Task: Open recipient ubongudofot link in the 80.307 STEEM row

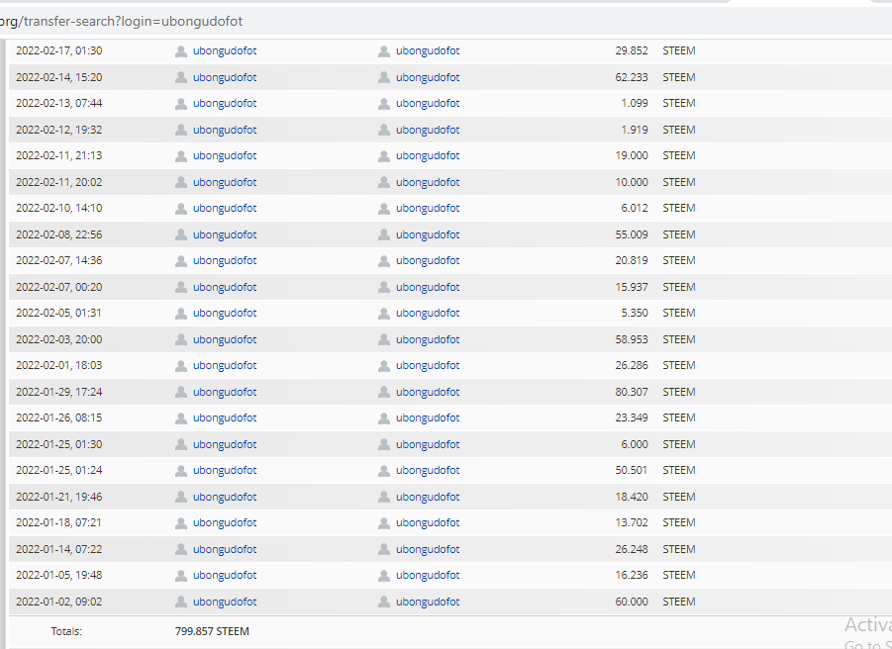Action: pos(428,392)
